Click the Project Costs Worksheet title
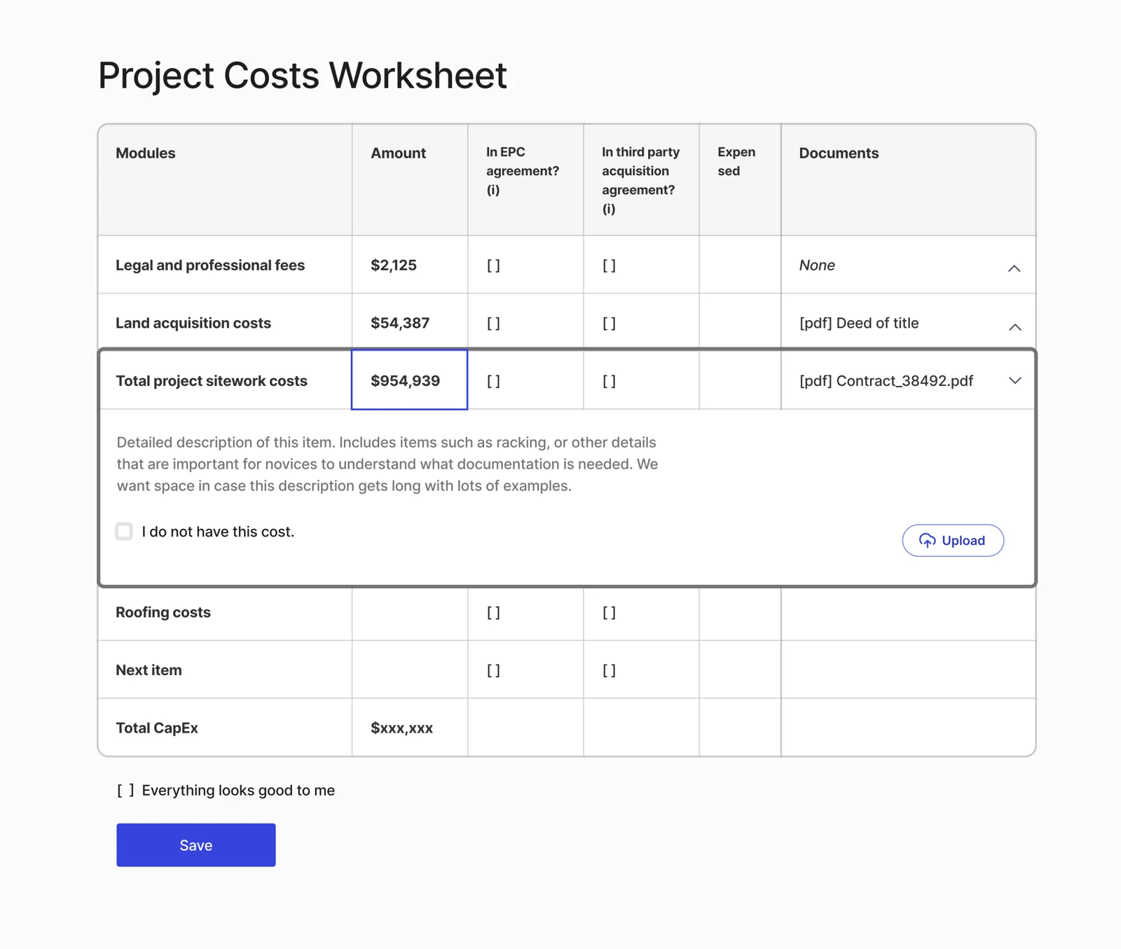This screenshot has width=1121, height=949. click(x=302, y=75)
